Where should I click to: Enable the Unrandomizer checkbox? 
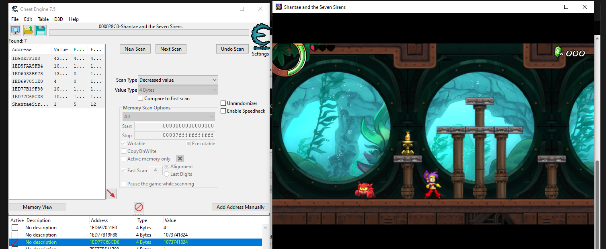[x=223, y=103]
